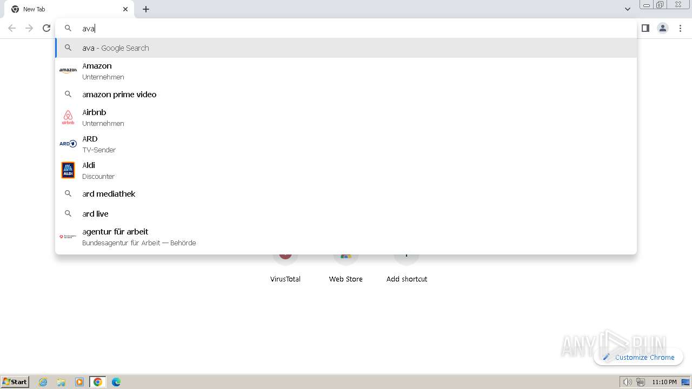Image resolution: width=692 pixels, height=389 pixels.
Task: Click the ARD logo icon
Action: point(68,144)
